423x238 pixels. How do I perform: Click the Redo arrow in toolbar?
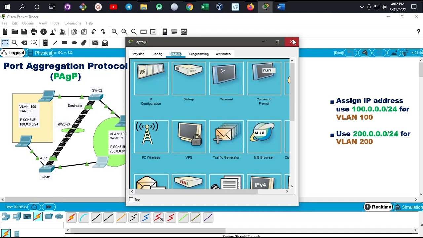click(103, 32)
